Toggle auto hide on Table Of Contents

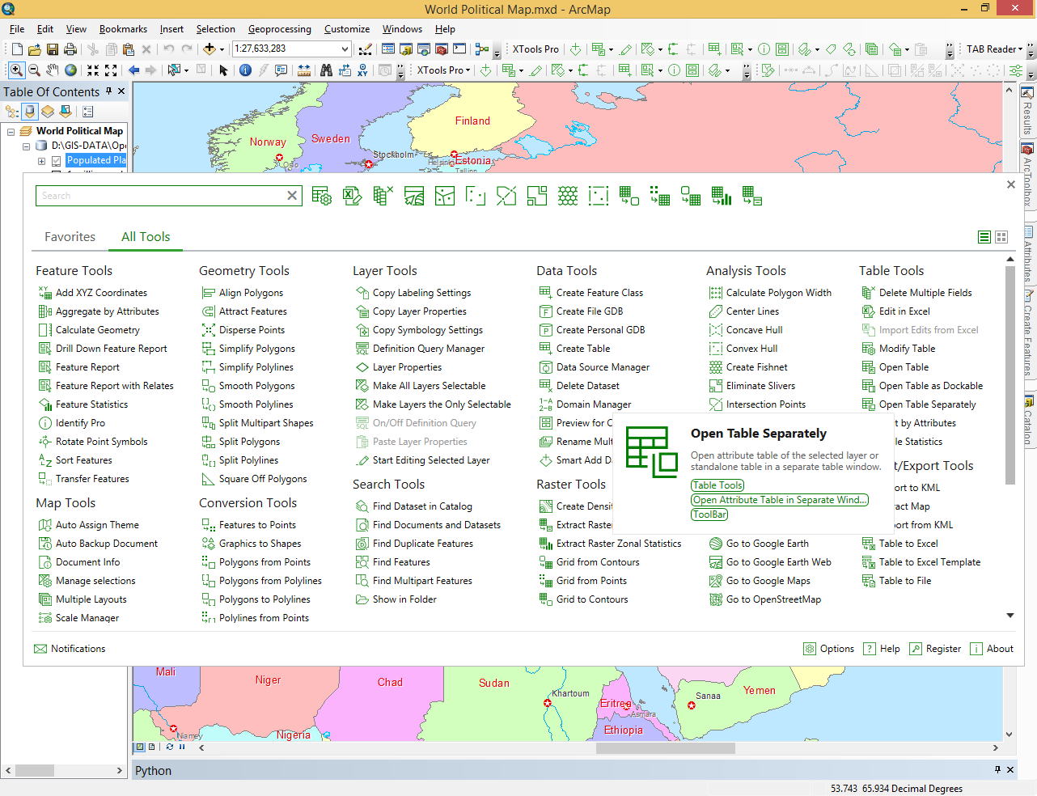[x=109, y=91]
